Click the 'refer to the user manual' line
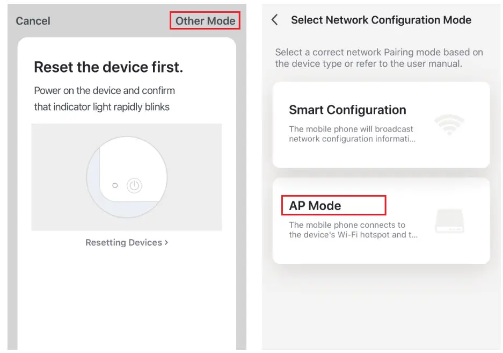Image resolution: width=503 pixels, height=353 pixels. coord(368,64)
